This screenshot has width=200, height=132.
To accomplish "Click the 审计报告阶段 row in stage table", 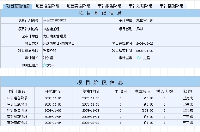I will point(17,111).
